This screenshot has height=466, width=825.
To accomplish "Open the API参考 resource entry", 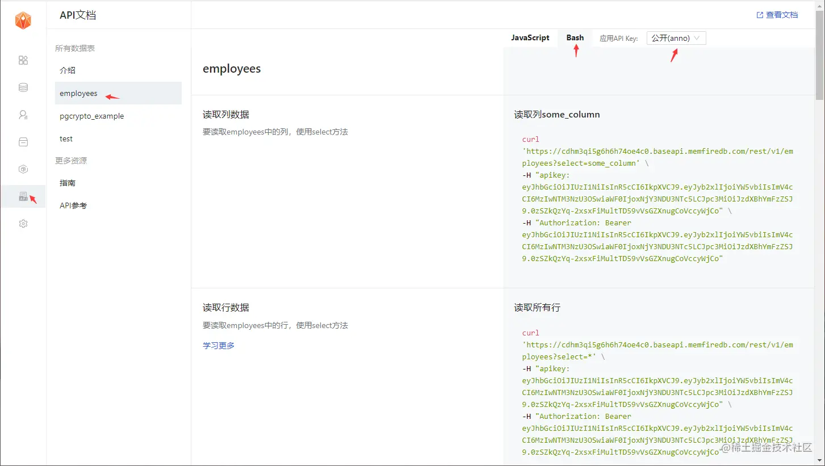I will pyautogui.click(x=73, y=205).
